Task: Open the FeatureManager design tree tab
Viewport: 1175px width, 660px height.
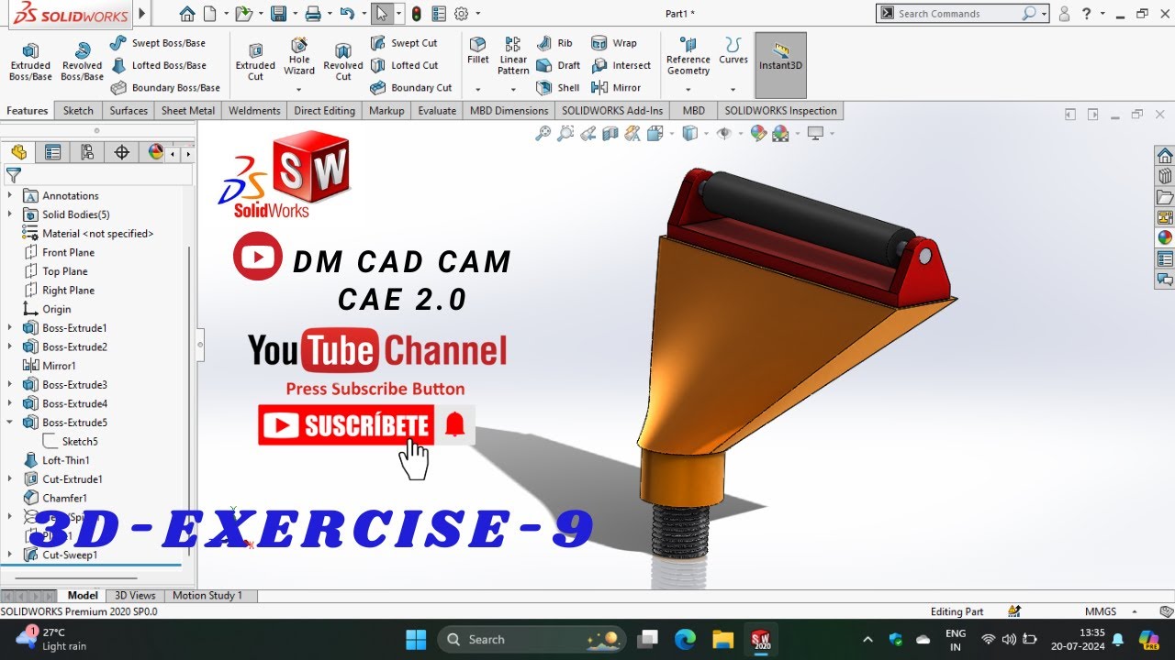Action: (x=18, y=152)
